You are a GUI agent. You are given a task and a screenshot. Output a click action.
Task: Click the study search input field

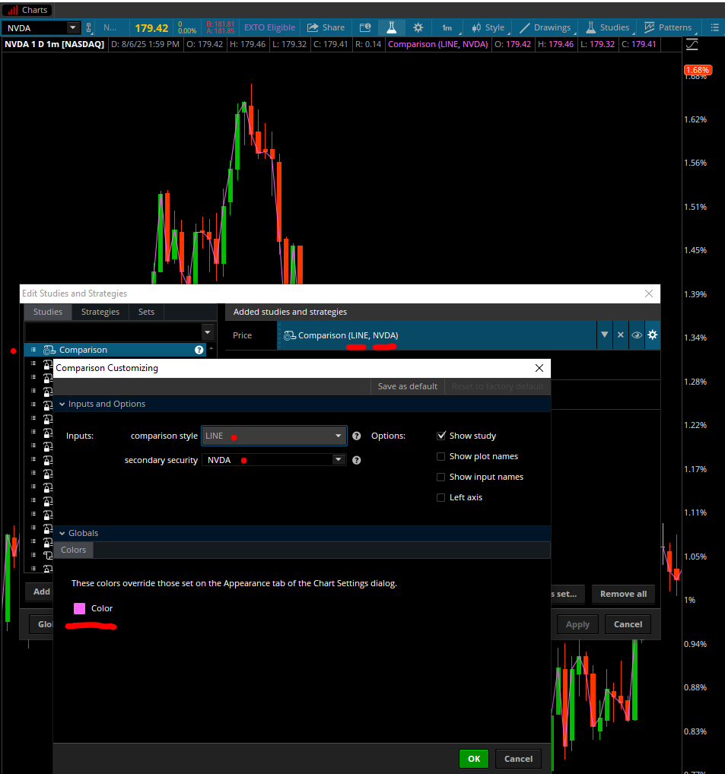pos(113,332)
